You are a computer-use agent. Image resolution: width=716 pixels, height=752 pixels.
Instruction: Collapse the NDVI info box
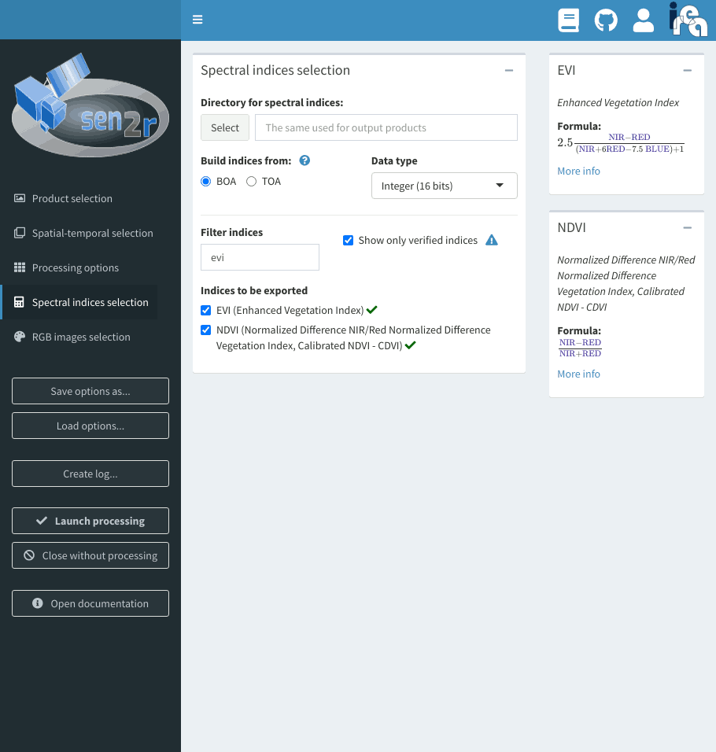click(x=687, y=228)
